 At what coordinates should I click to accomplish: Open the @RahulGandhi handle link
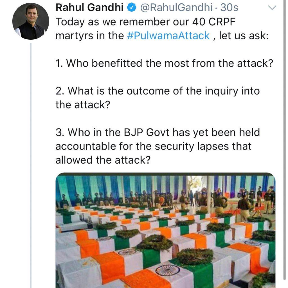(x=176, y=8)
